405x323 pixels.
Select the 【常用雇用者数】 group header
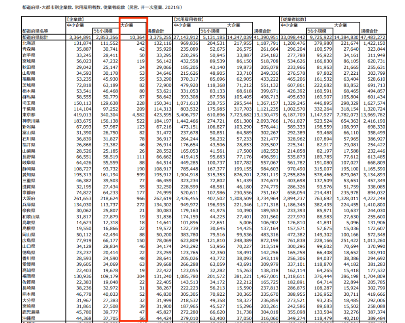click(x=189, y=19)
